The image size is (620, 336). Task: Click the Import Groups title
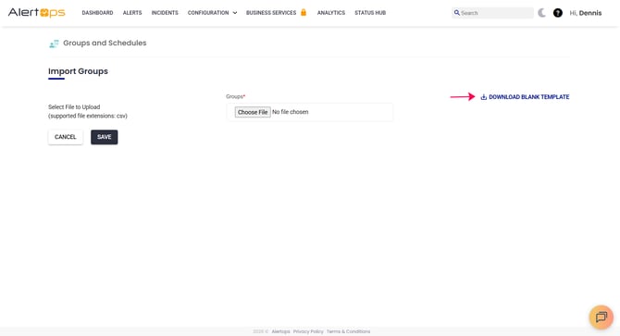(x=78, y=71)
